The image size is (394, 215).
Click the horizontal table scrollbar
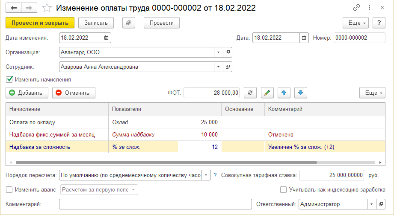pyautogui.click(x=166, y=163)
